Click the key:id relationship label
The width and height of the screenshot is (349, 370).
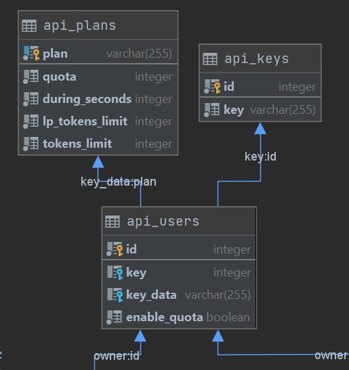[x=260, y=157]
